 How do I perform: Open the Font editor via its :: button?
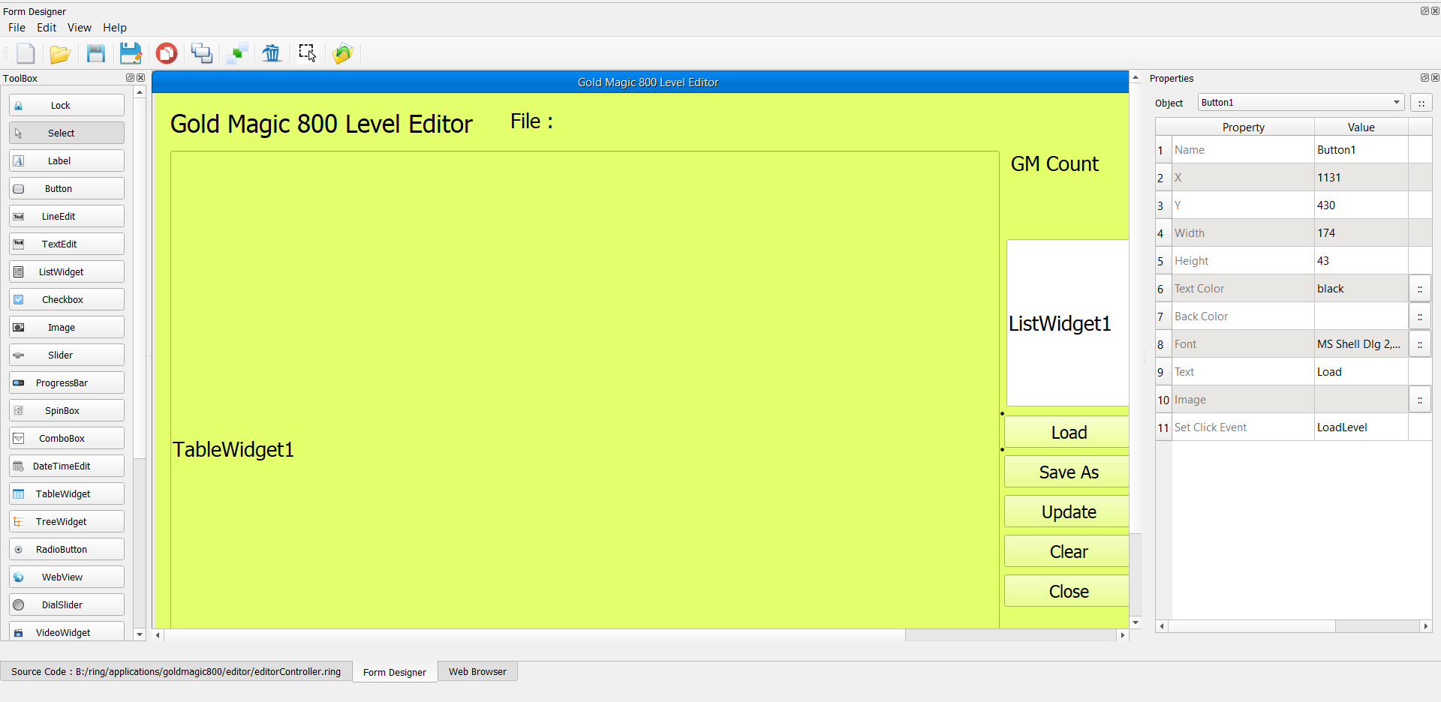pyautogui.click(x=1420, y=343)
